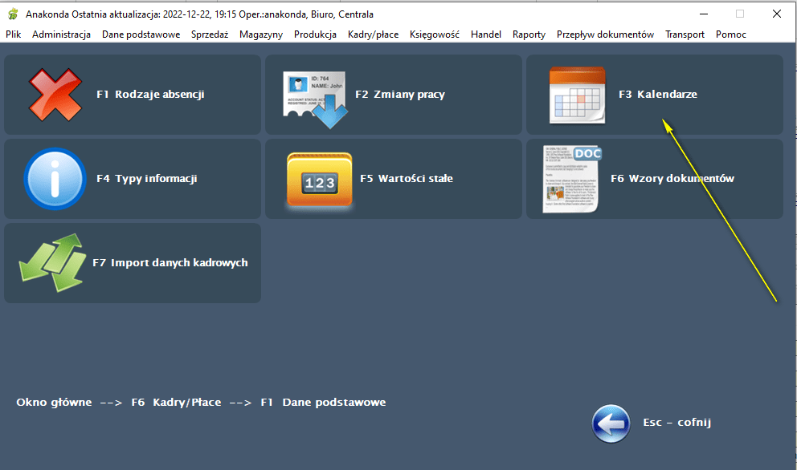Expand the Magazyny menu
Screen dimensions: 797x470
tap(261, 34)
